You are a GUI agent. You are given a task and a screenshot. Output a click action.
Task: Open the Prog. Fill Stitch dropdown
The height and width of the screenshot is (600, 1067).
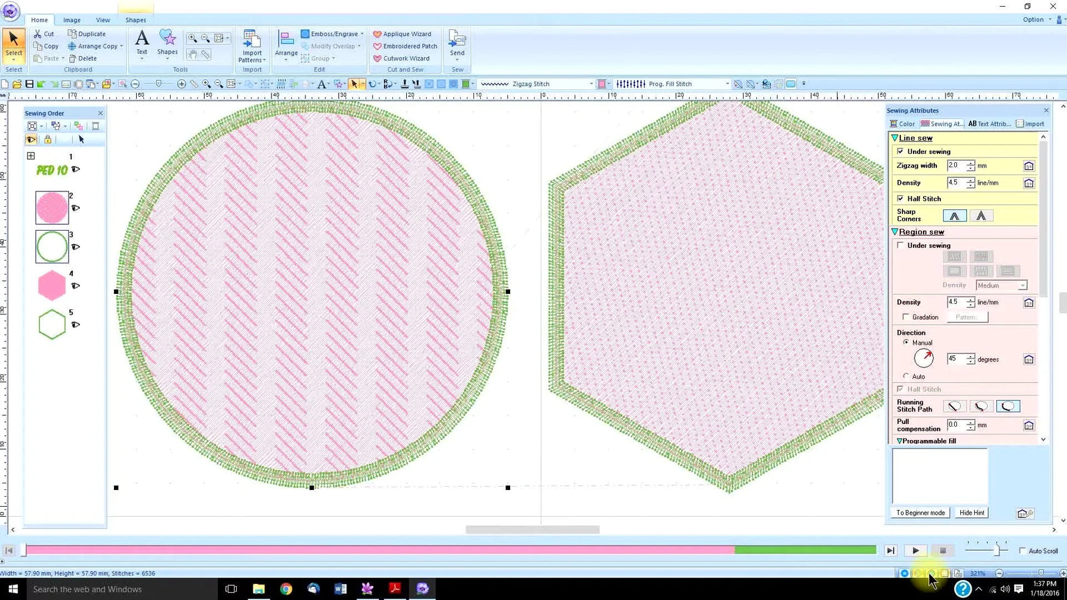click(x=726, y=83)
